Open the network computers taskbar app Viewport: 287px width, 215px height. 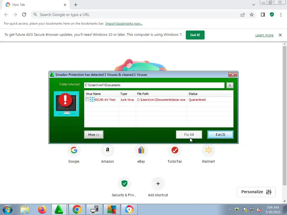94,209
